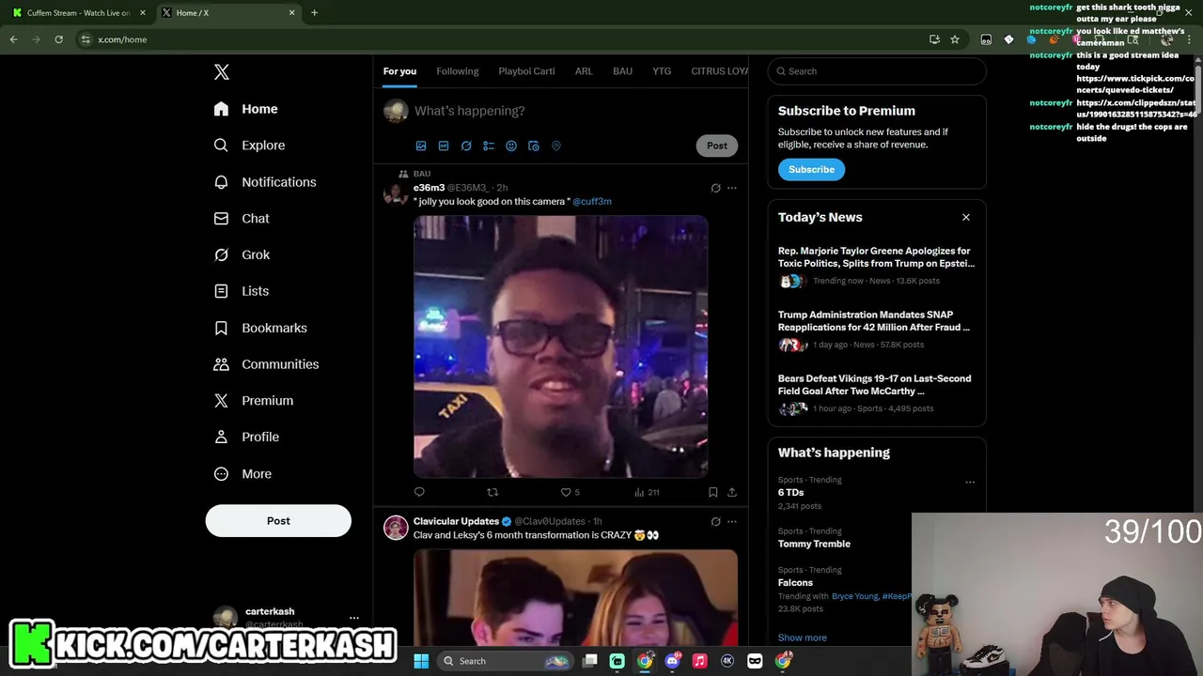Open the More menu in sidebar

click(242, 474)
